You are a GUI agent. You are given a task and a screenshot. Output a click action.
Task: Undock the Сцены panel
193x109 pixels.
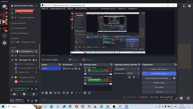coord(60,64)
